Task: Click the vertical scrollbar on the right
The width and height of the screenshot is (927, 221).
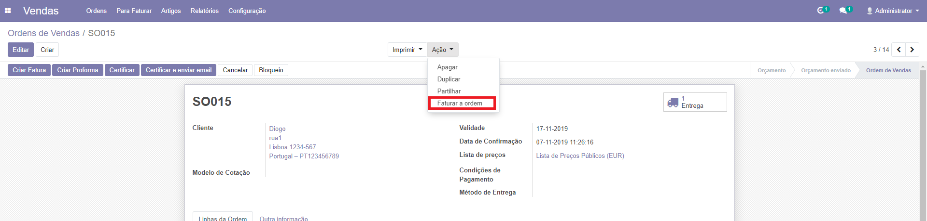Action: coord(923,144)
